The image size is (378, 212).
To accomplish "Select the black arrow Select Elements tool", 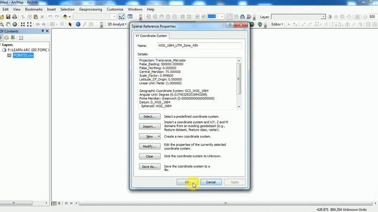I will click(x=70, y=24).
